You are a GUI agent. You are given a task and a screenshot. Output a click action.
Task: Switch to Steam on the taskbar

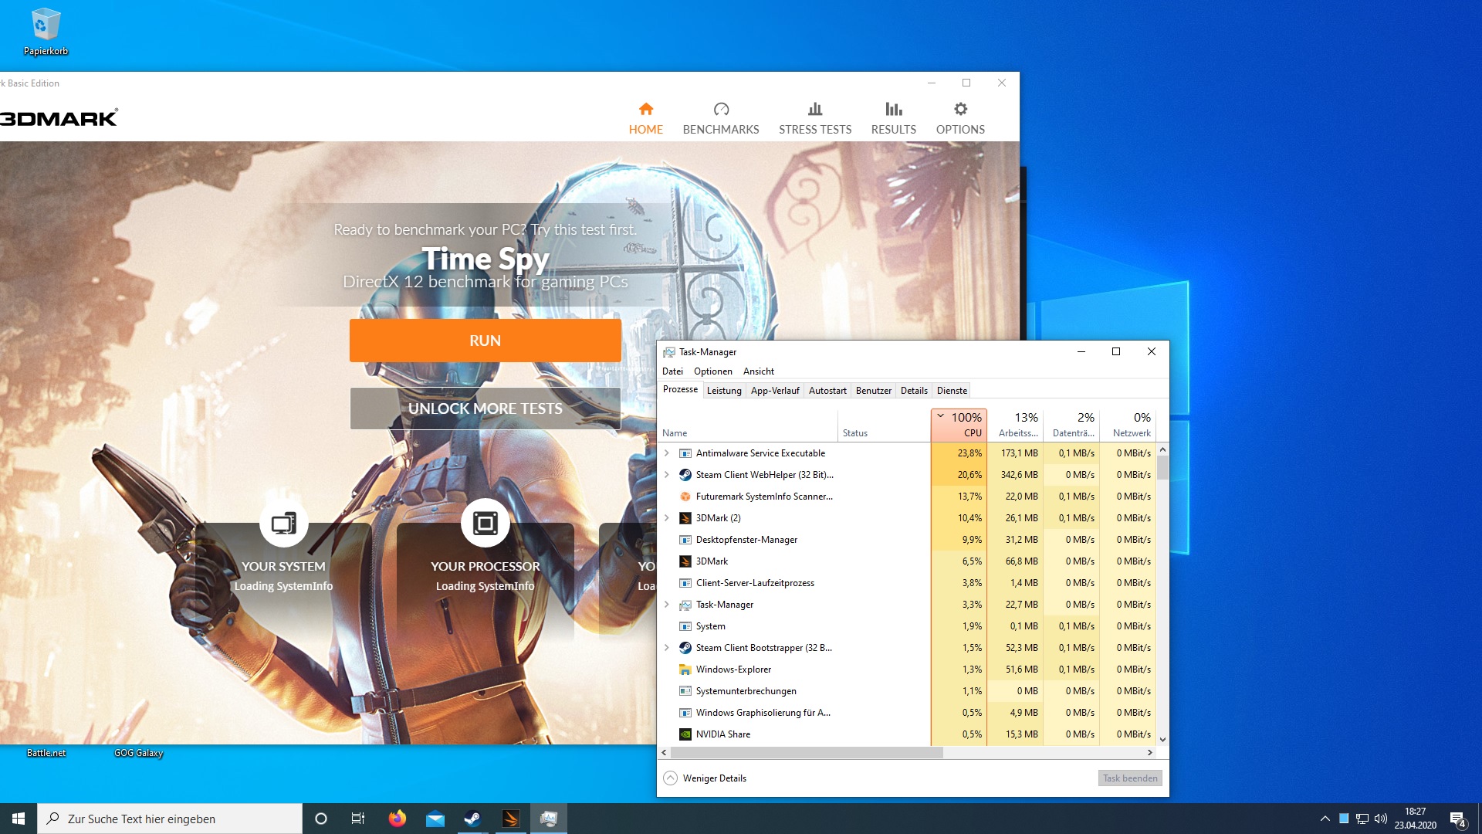tap(472, 819)
